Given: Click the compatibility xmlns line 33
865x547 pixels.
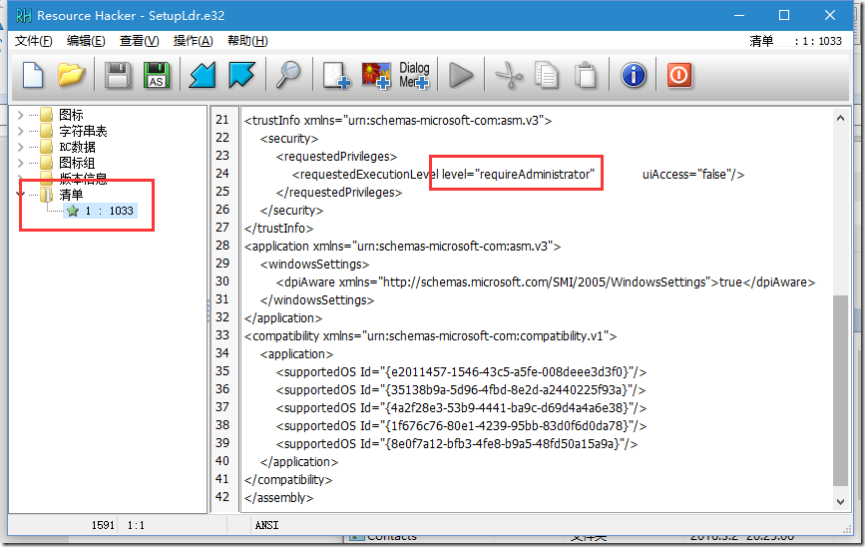Looking at the screenshot, I should (430, 336).
